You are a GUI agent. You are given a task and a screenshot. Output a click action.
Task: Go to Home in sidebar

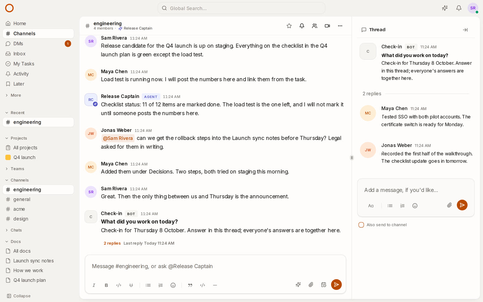(38, 23)
